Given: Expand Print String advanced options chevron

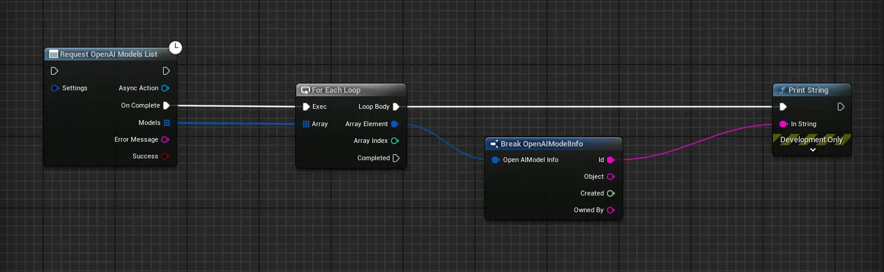Looking at the screenshot, I should [x=813, y=150].
